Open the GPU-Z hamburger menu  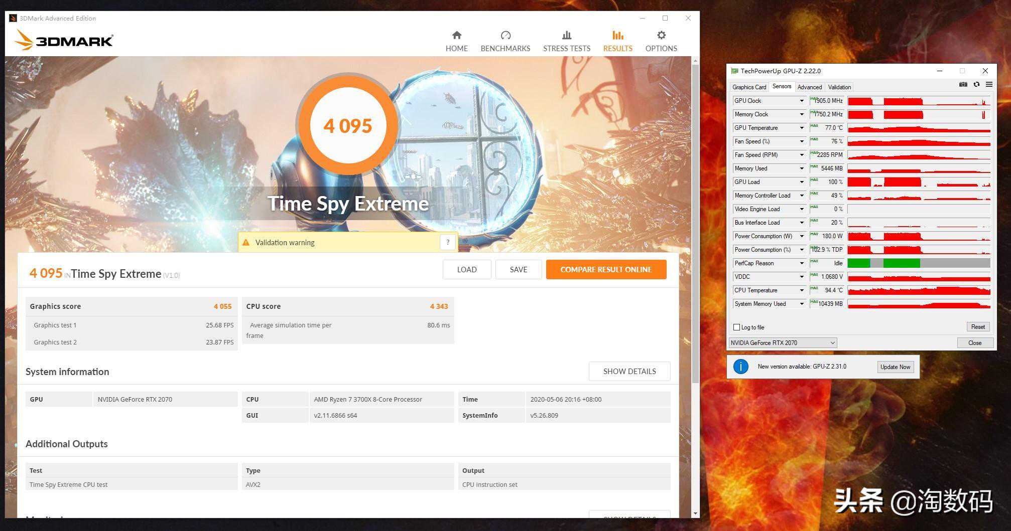click(x=989, y=85)
